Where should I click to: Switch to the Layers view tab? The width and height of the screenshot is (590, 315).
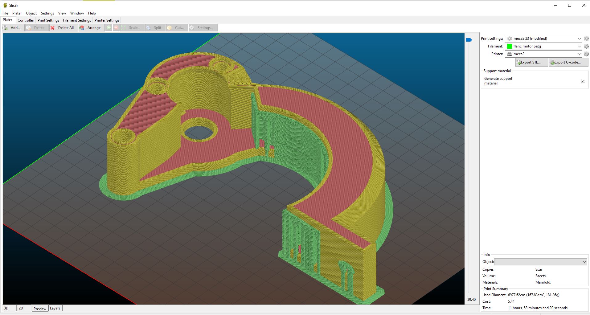point(55,308)
